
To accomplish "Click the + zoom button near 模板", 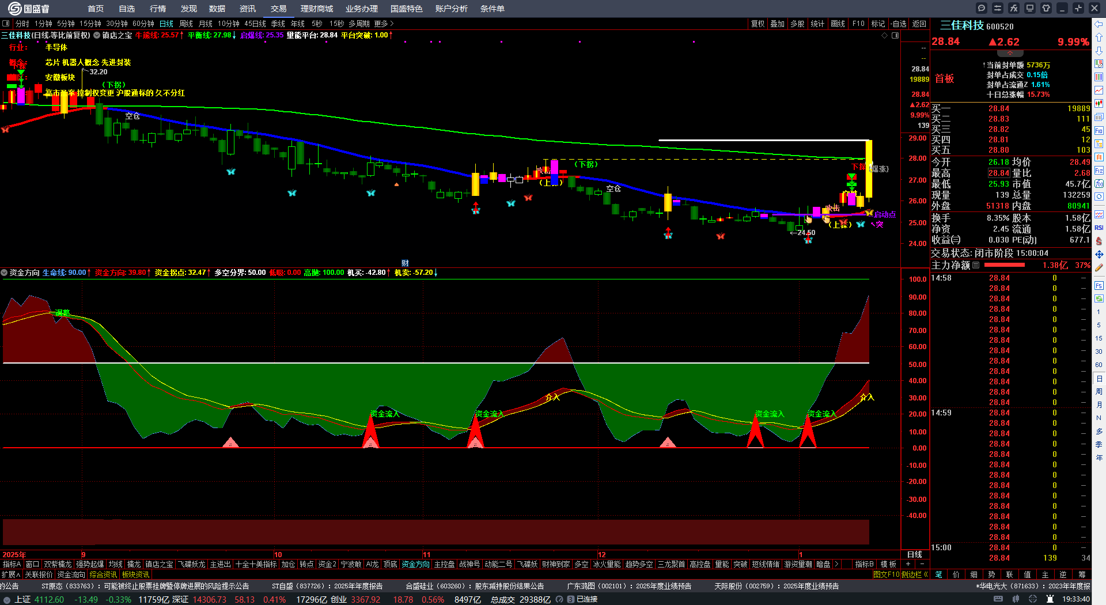I will [908, 564].
